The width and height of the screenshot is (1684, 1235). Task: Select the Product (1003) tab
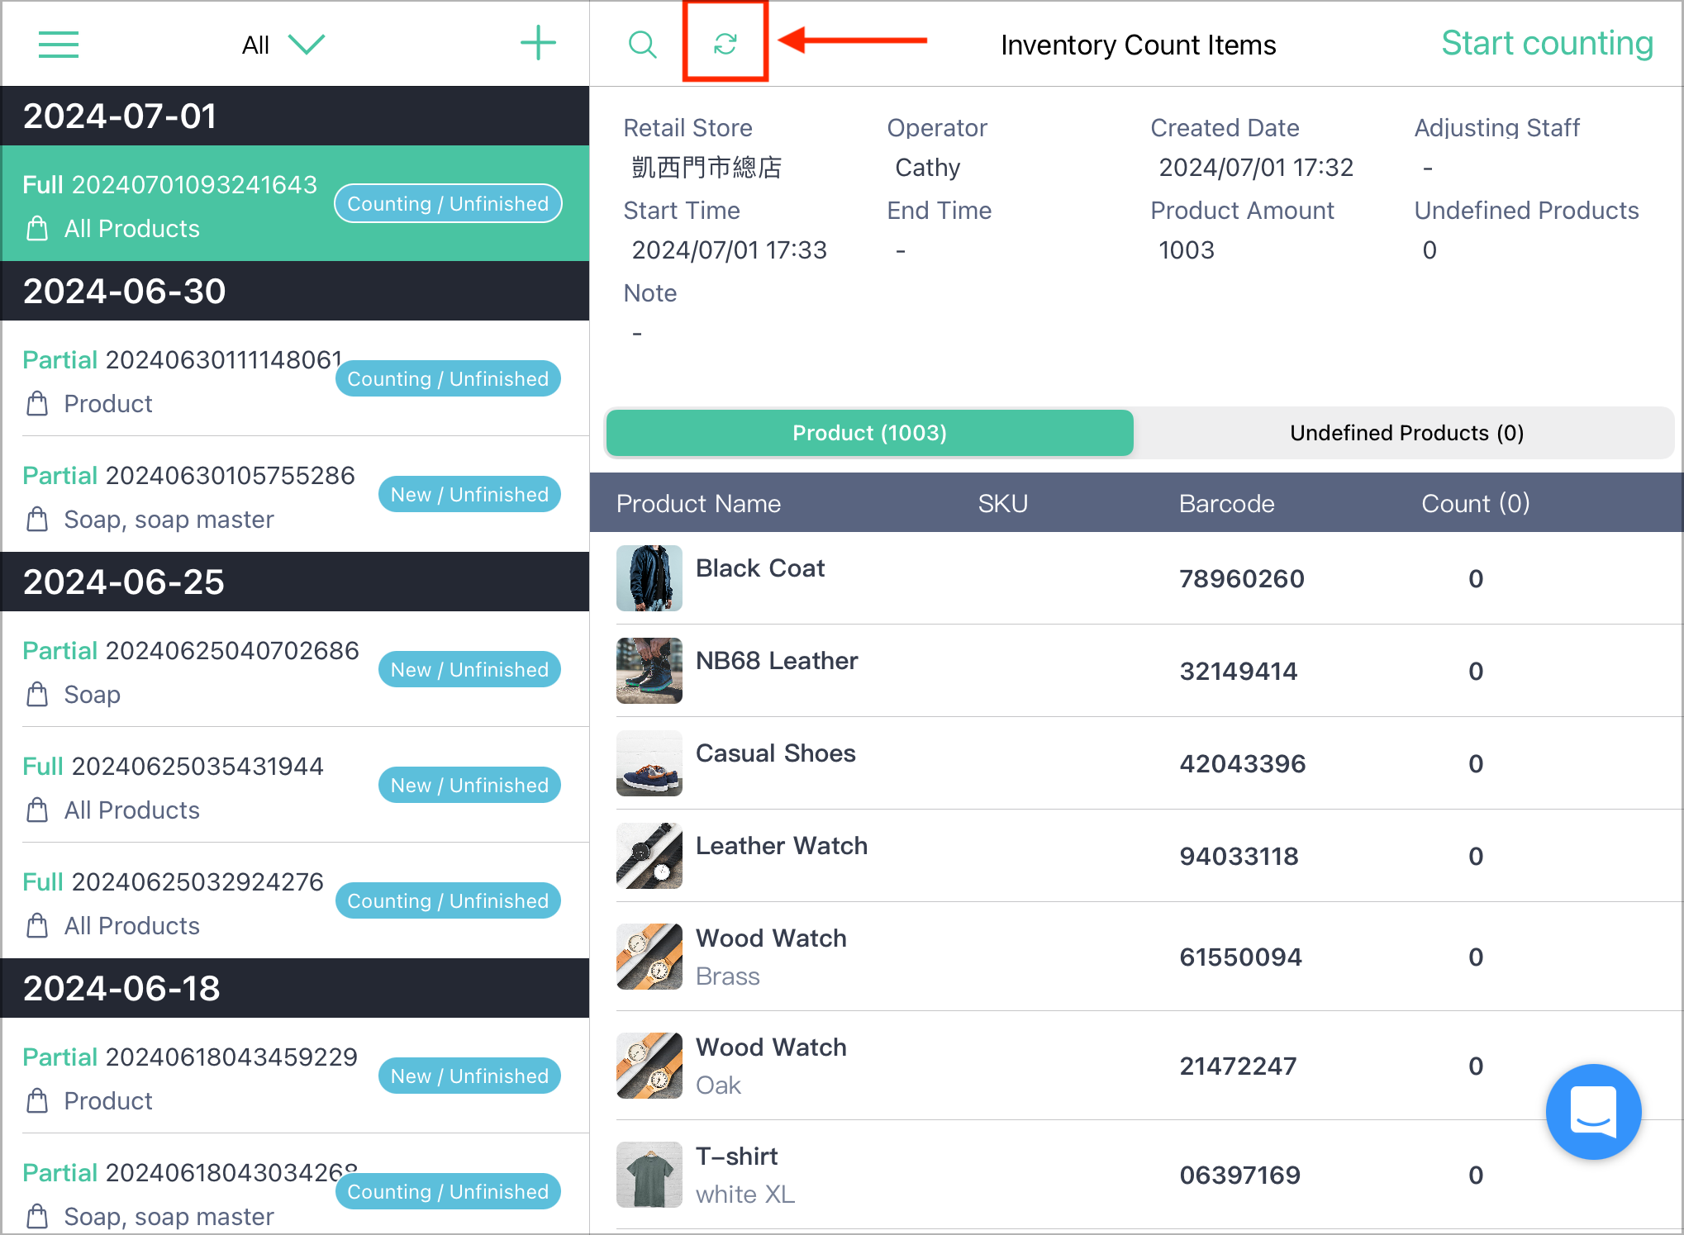pyautogui.click(x=869, y=433)
